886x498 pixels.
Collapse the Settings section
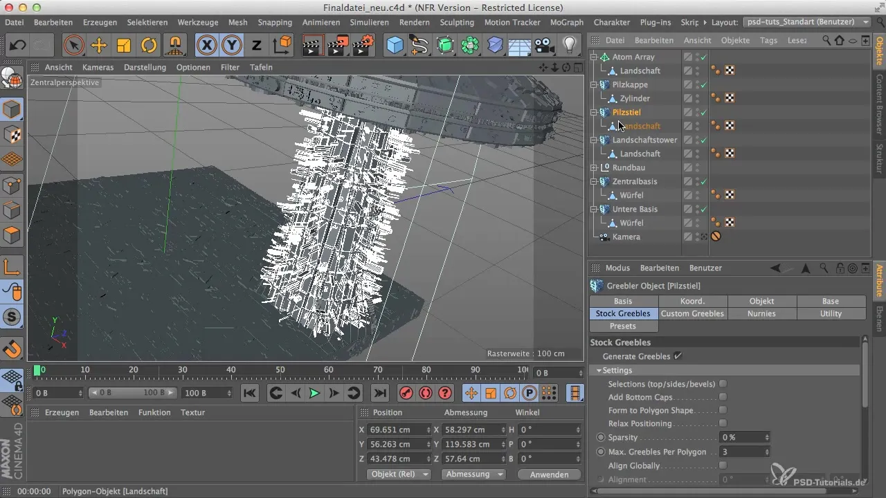click(599, 370)
